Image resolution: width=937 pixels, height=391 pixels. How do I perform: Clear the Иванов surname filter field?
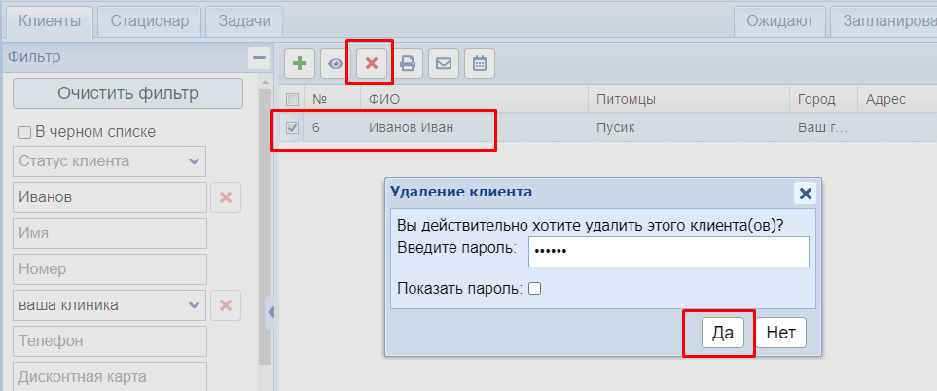tap(226, 197)
